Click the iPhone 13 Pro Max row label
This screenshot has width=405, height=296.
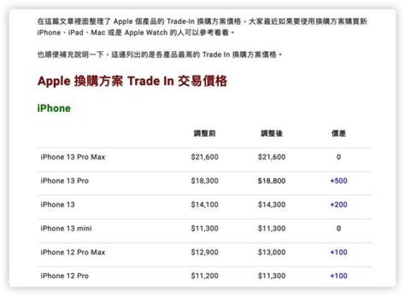73,157
